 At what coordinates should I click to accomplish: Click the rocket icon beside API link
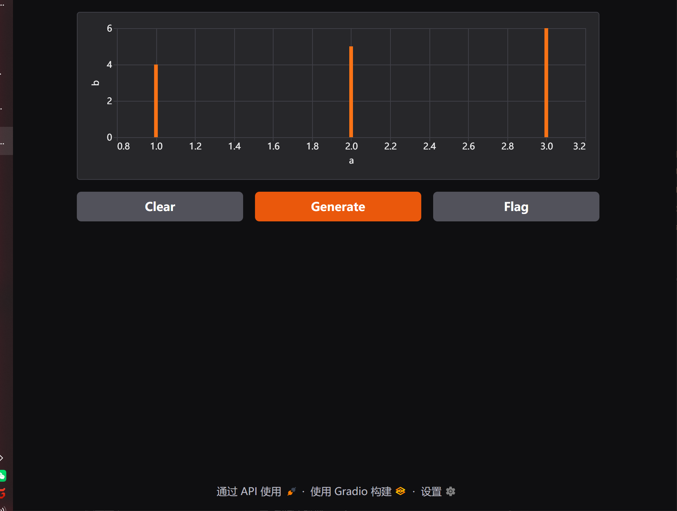292,491
